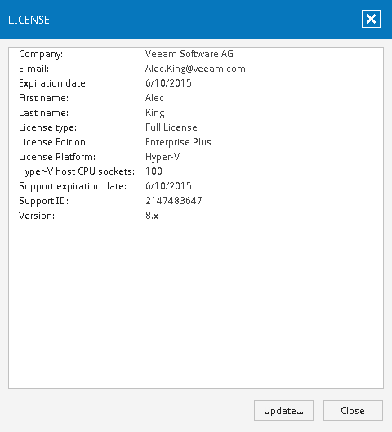Click the Alec.King@veeam.com email value
This screenshot has width=392, height=432.
click(195, 69)
